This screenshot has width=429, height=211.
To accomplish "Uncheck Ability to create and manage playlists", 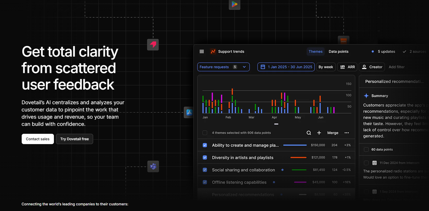I will [205, 145].
